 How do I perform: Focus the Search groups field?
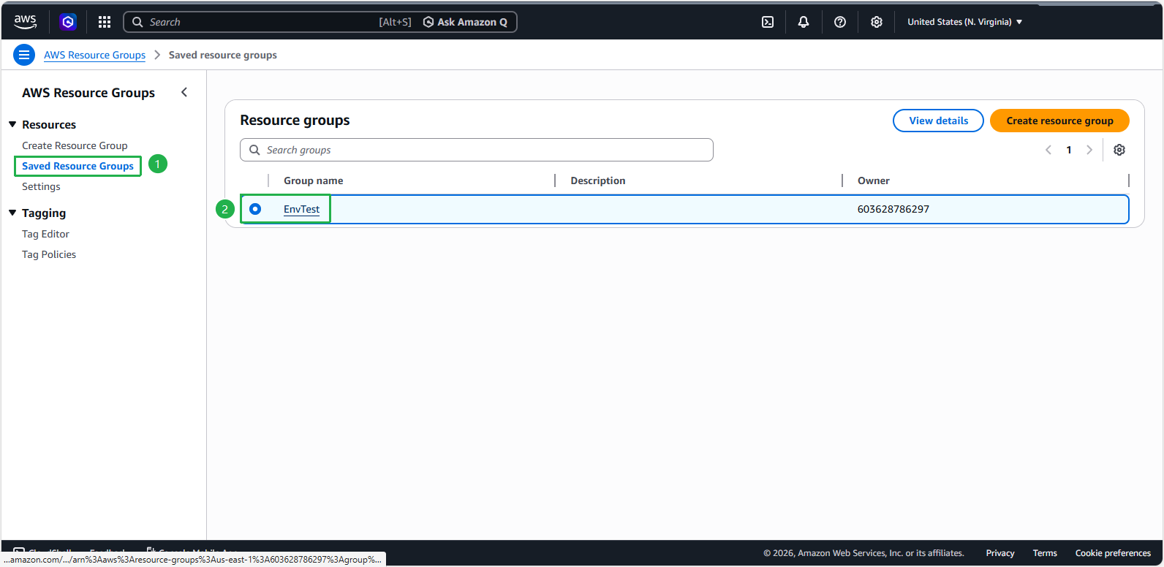[477, 150]
